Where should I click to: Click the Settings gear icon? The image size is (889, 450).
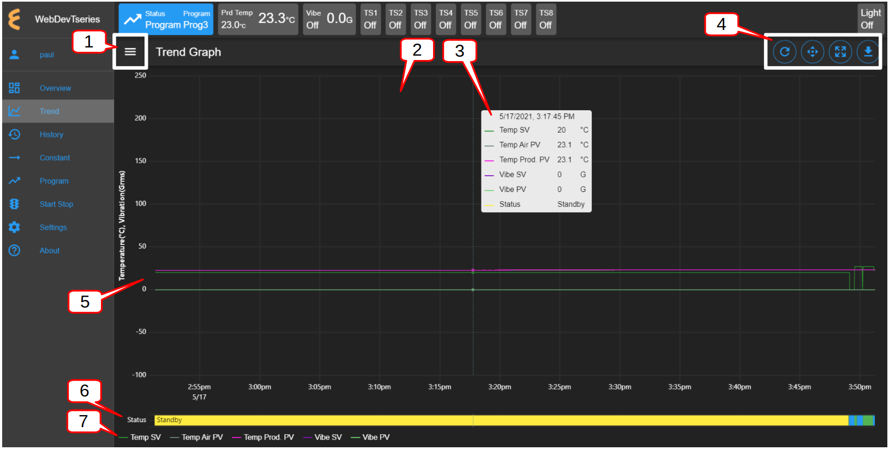click(14, 227)
